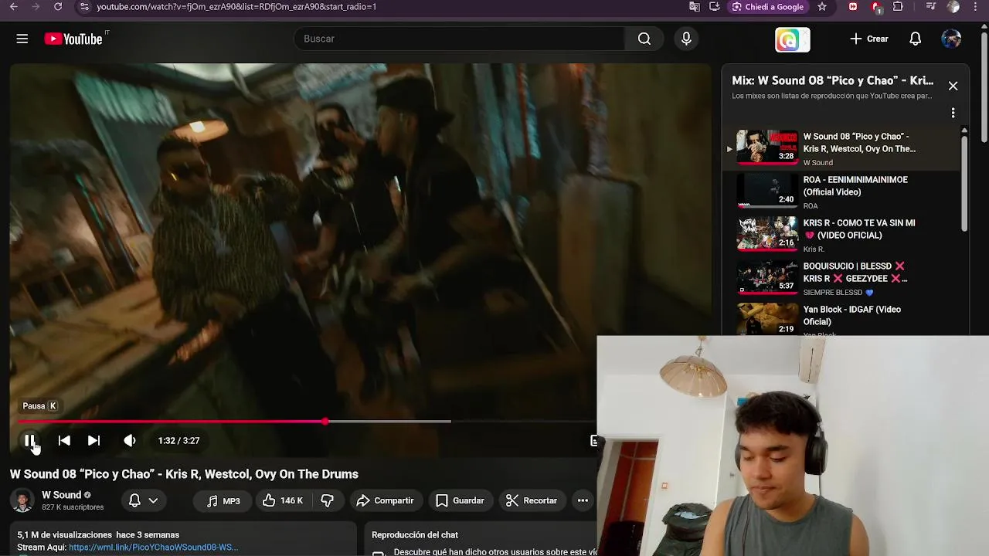Open the extension with badge 1

(876, 7)
